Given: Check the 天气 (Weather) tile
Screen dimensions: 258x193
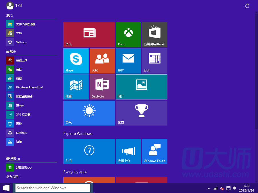Looking at the screenshot, I should point(89,113).
